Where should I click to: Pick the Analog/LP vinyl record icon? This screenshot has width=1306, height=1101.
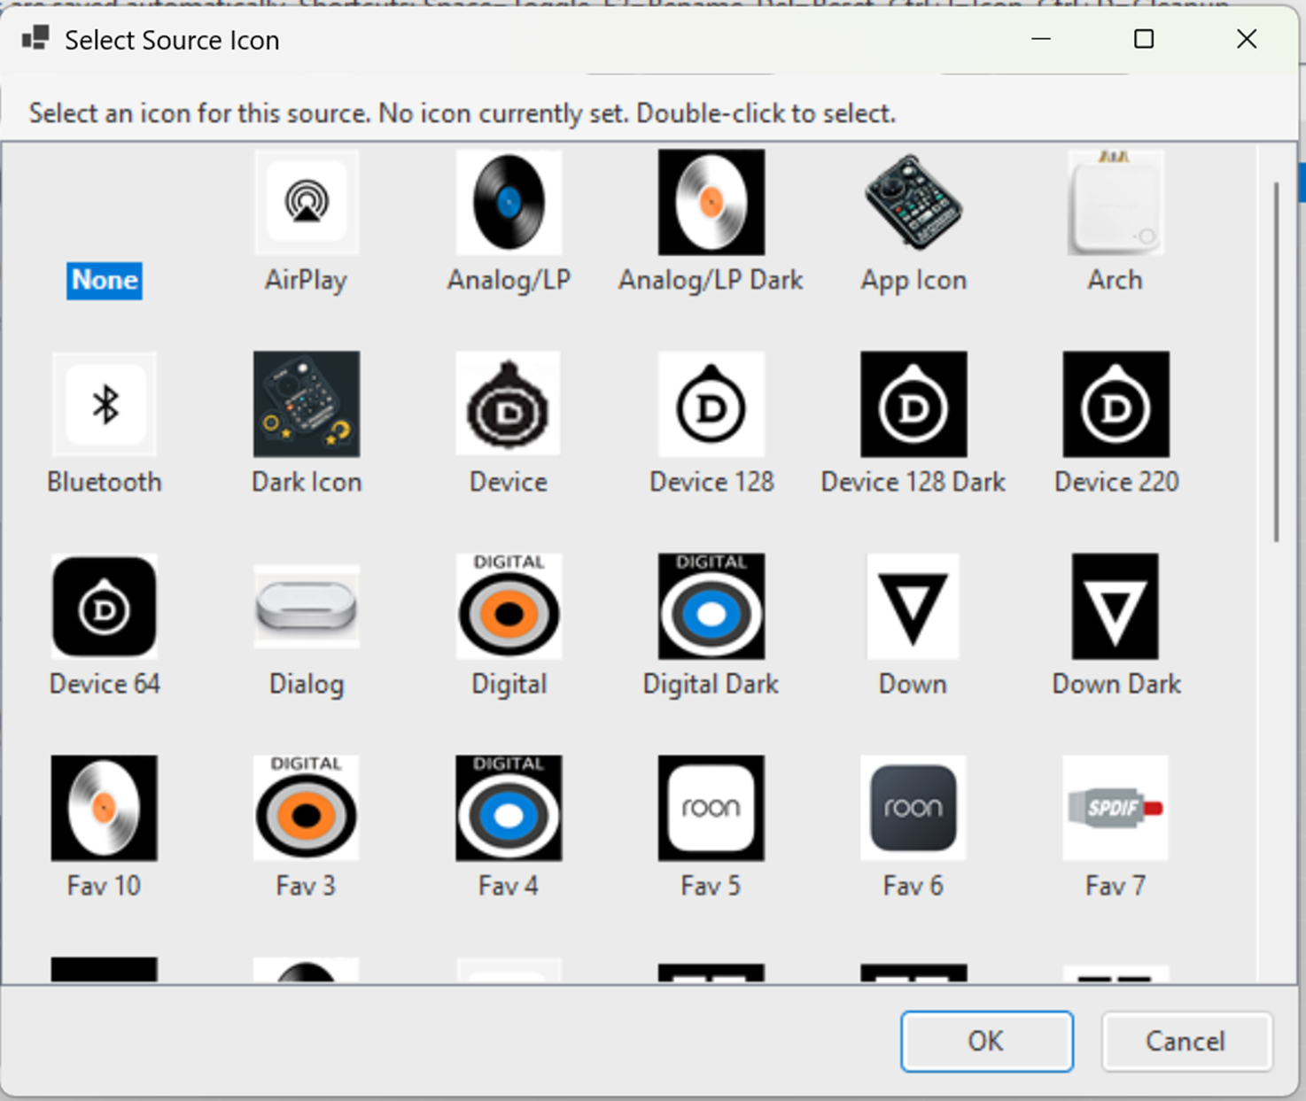coord(509,202)
